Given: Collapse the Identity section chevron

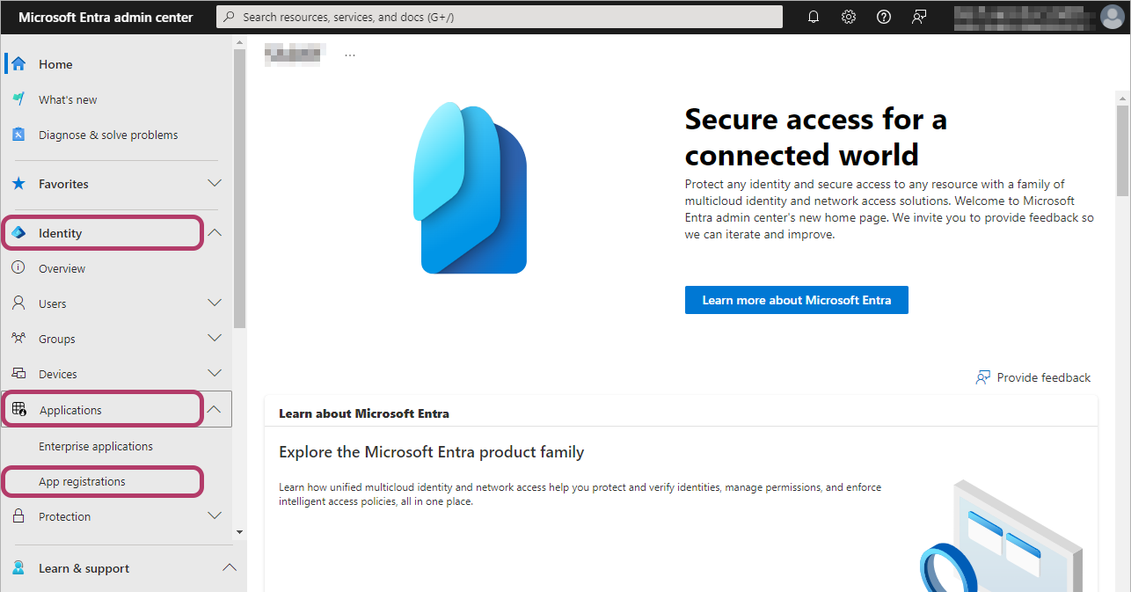Looking at the screenshot, I should click(215, 233).
